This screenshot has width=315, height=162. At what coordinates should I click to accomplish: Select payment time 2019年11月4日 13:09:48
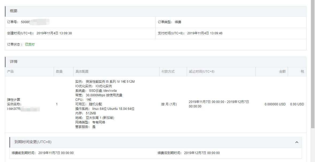point(205,33)
